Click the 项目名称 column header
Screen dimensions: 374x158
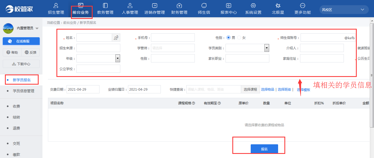pos(57,103)
